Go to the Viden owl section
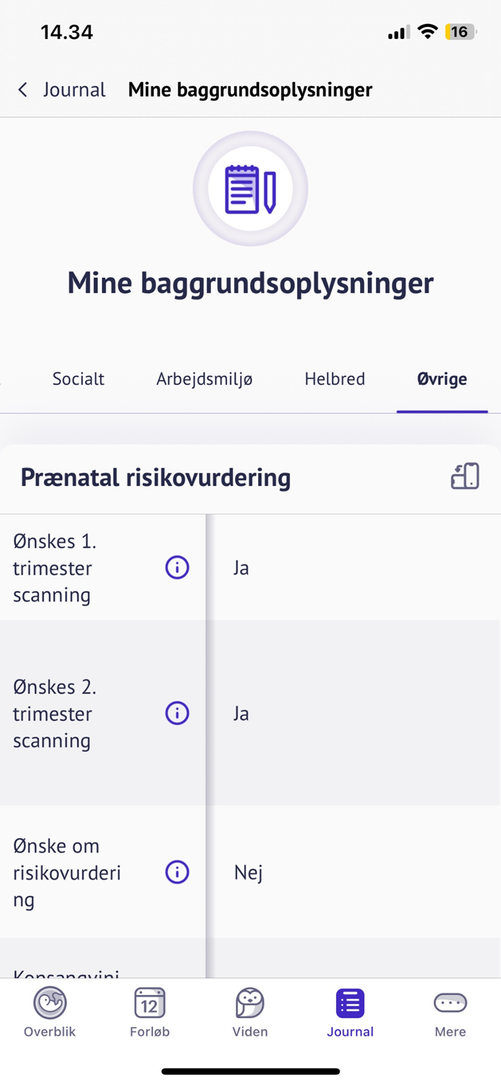 (x=250, y=1012)
